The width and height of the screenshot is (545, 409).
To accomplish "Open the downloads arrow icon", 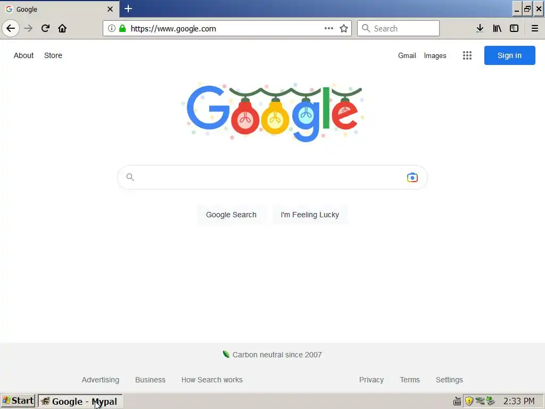I will [x=480, y=28].
